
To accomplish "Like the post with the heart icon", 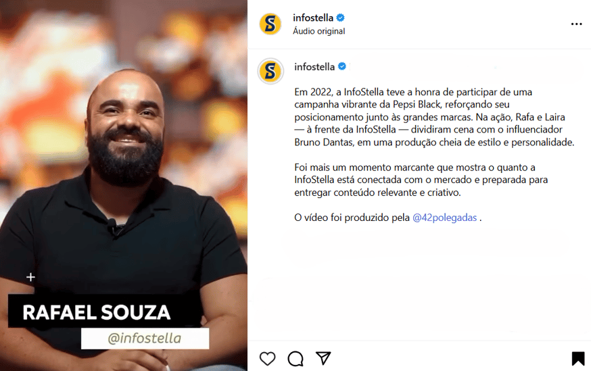I will point(267,358).
